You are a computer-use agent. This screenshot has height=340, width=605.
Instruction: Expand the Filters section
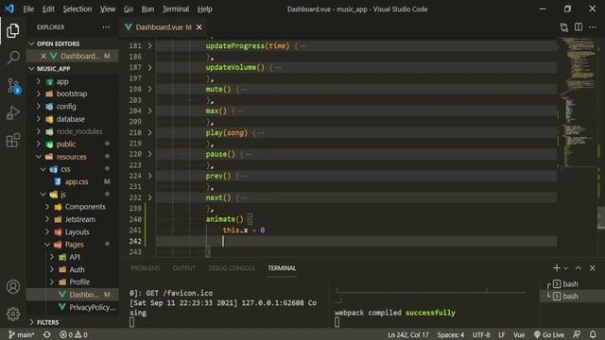(x=72, y=322)
